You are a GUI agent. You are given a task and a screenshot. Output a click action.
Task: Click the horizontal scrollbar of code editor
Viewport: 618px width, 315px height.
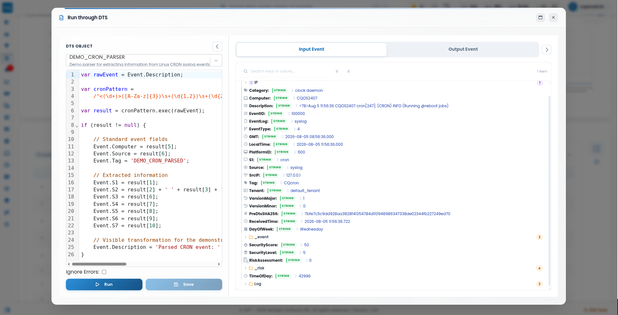point(99,264)
